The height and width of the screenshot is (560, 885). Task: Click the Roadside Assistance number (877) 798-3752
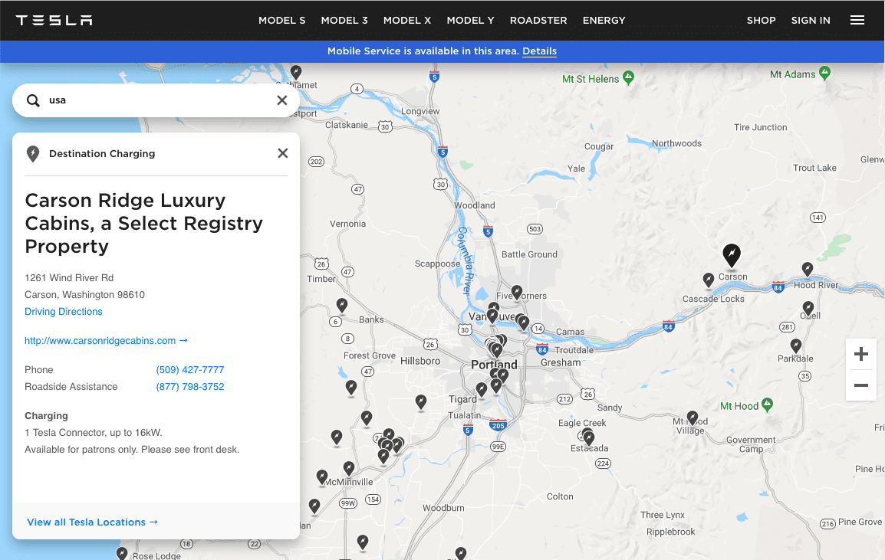click(190, 387)
